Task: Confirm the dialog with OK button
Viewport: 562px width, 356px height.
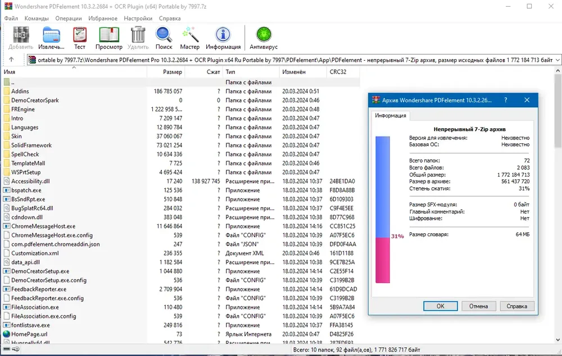Action: pos(440,306)
